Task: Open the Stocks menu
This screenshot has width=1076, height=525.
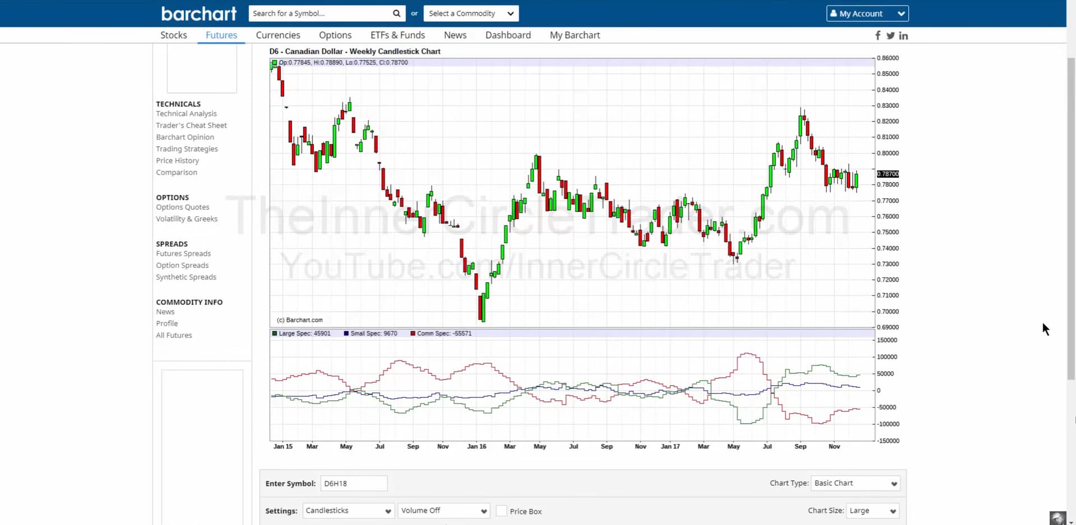Action: tap(174, 35)
